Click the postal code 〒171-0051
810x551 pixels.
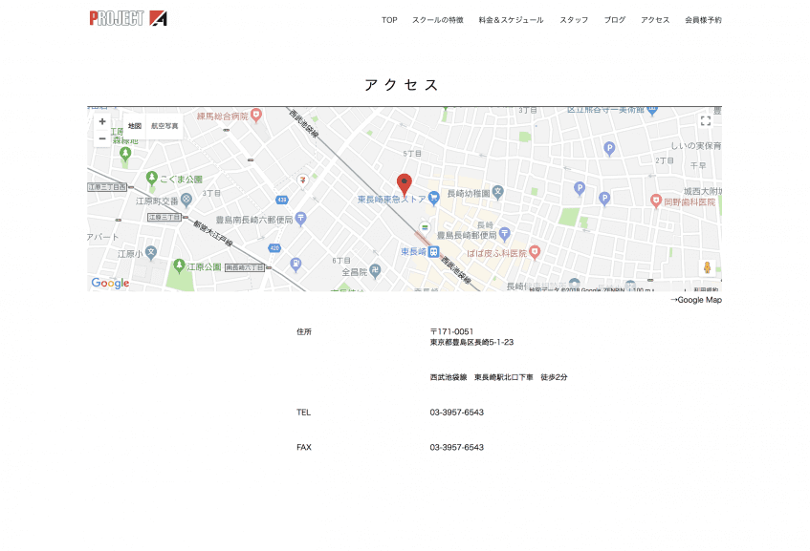(451, 331)
